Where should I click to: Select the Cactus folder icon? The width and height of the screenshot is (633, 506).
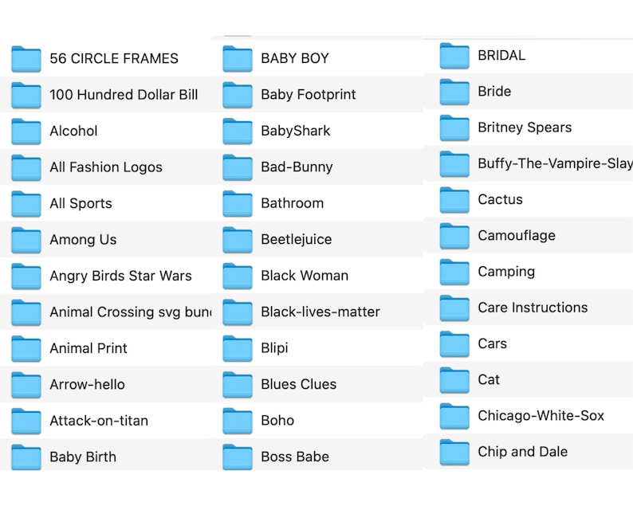(454, 200)
